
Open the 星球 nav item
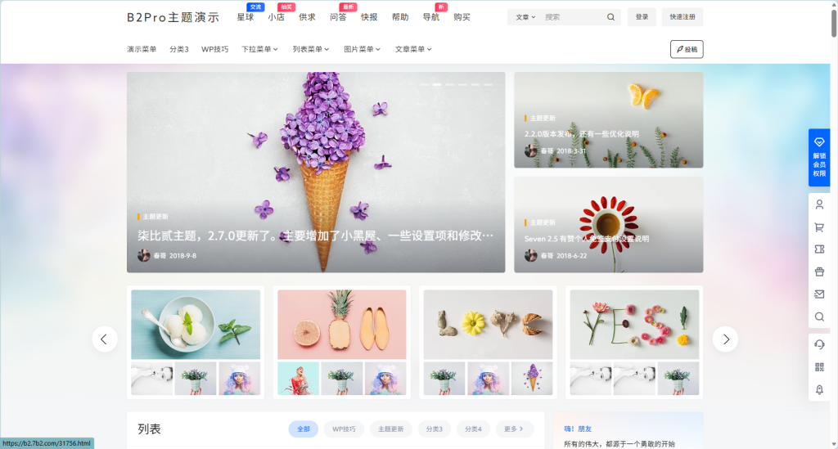click(246, 17)
